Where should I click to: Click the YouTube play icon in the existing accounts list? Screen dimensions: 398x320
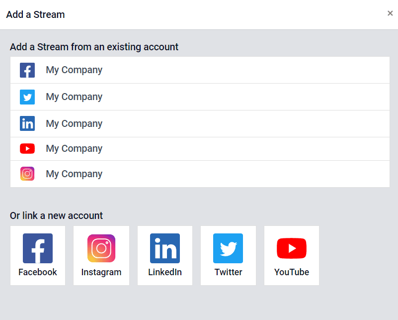27,149
